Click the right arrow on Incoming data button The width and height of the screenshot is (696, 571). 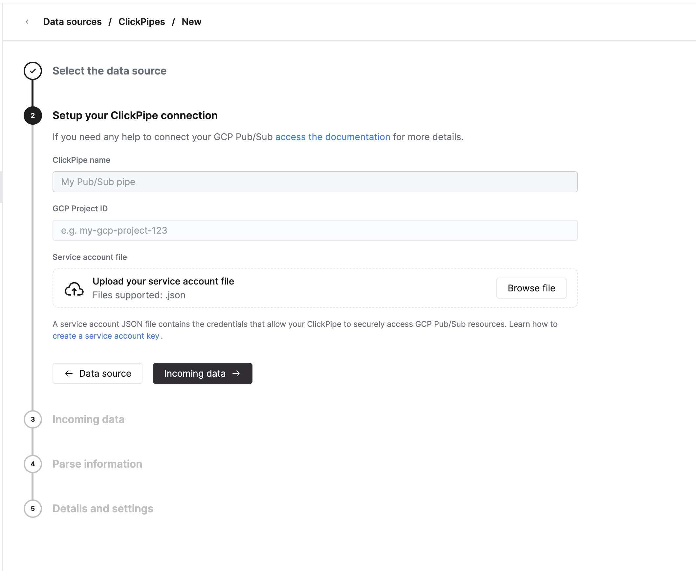click(236, 373)
